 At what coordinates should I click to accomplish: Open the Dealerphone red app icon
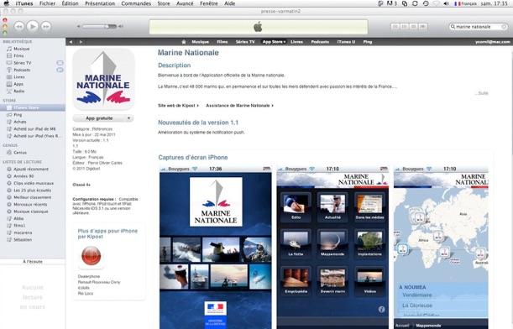click(x=91, y=256)
